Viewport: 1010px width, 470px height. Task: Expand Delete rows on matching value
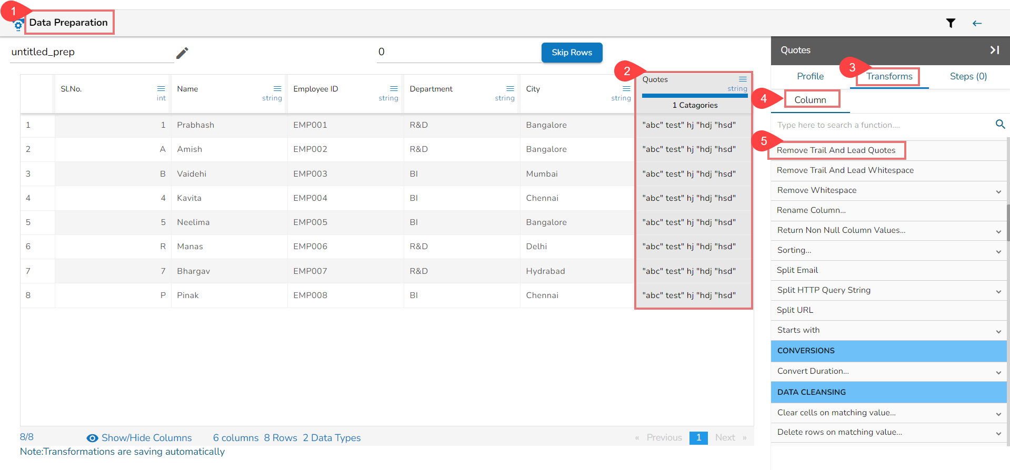point(998,433)
